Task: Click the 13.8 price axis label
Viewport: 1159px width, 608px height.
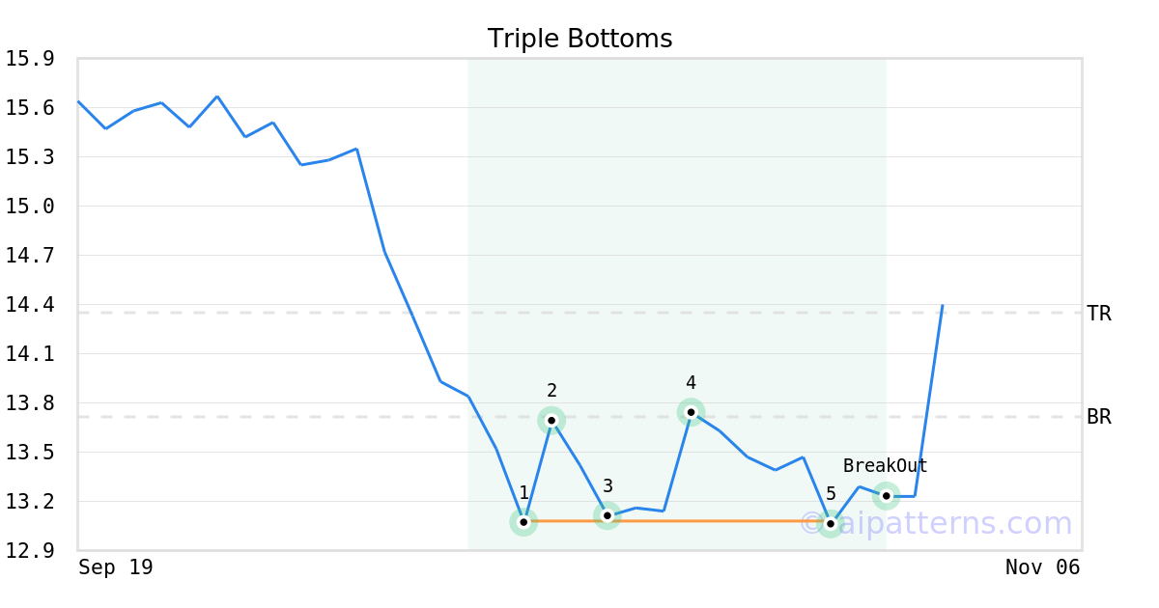Action: pos(29,403)
